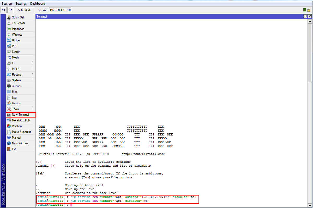
Task: Click the line "Use command at the base level"
Action: tap(91, 193)
